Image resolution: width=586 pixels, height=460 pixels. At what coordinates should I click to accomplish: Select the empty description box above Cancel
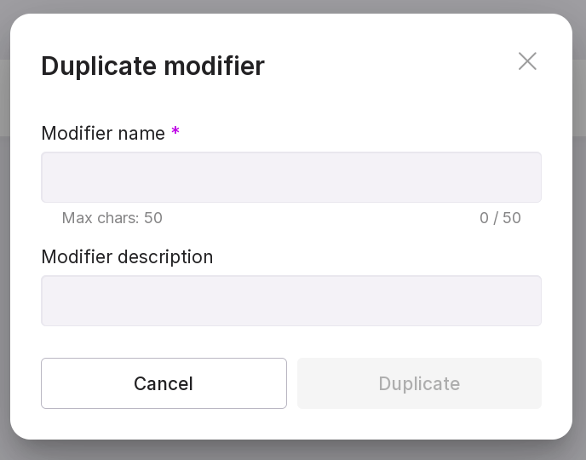pos(290,301)
